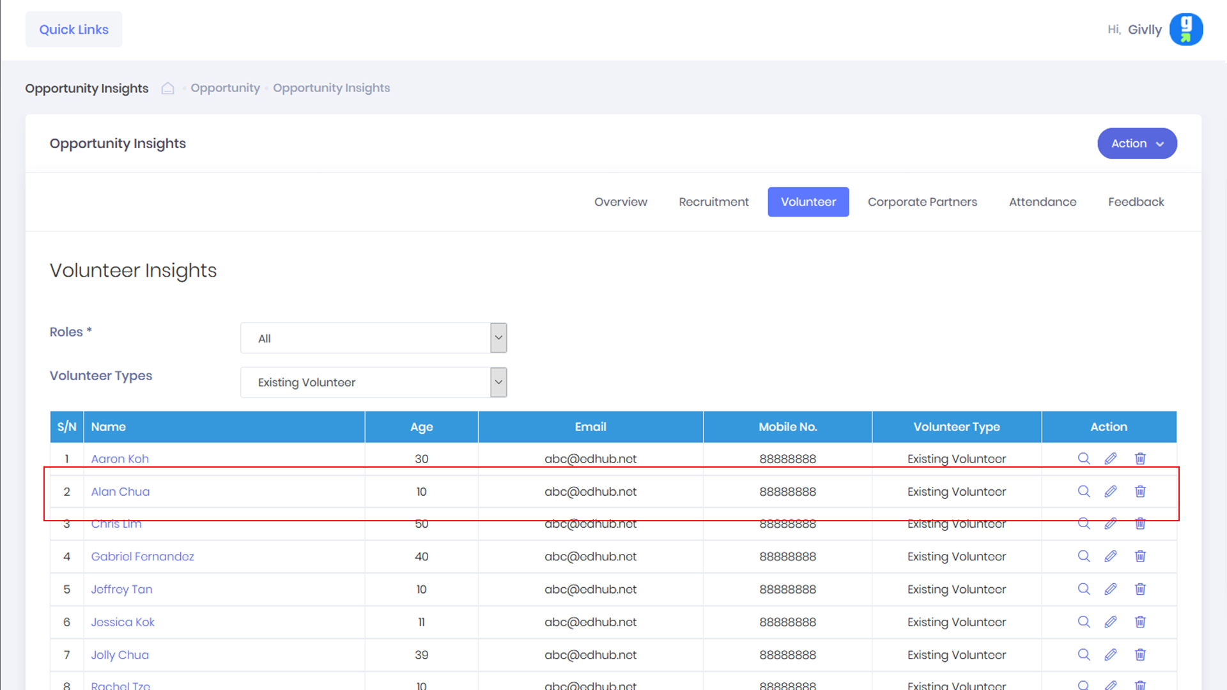
Task: Click the trash icon for Jolly Chua
Action: coord(1140,654)
